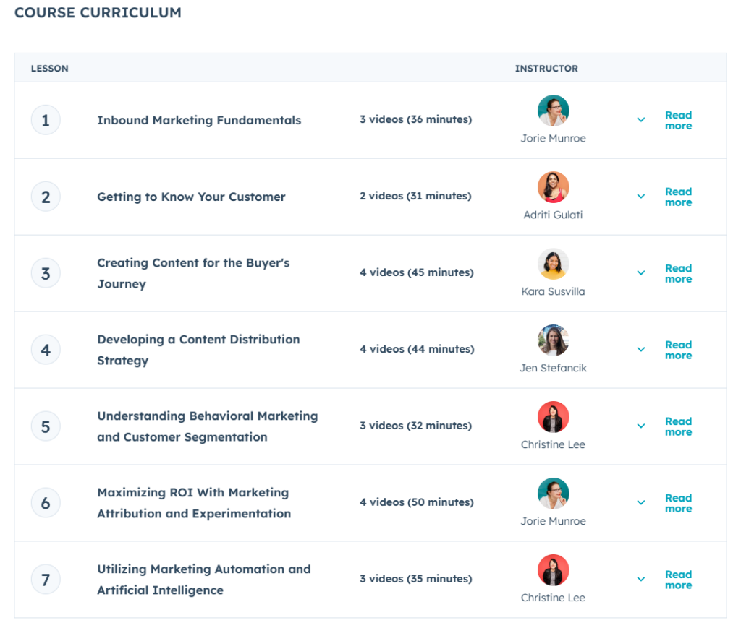
Task: Click the 3 videos (36 minutes) text
Action: pyautogui.click(x=413, y=120)
